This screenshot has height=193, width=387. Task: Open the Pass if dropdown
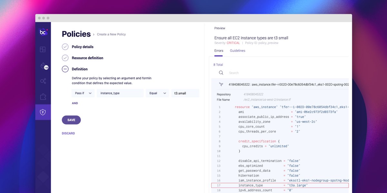click(83, 93)
